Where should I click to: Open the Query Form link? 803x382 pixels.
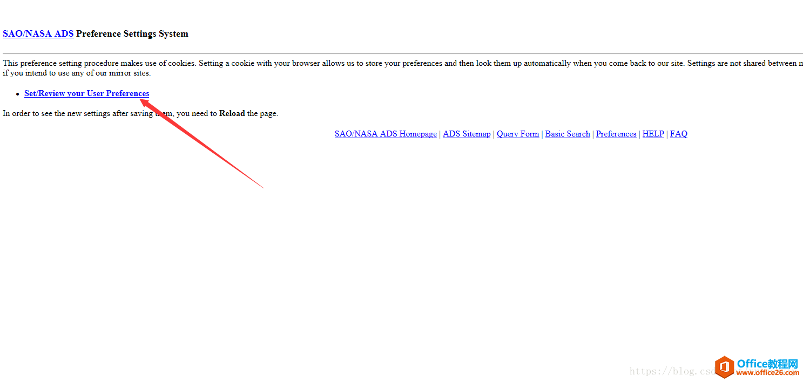click(518, 134)
